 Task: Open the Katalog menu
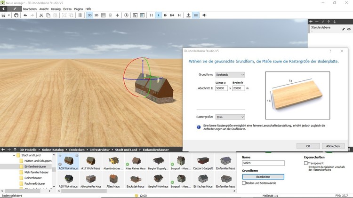(56, 9)
